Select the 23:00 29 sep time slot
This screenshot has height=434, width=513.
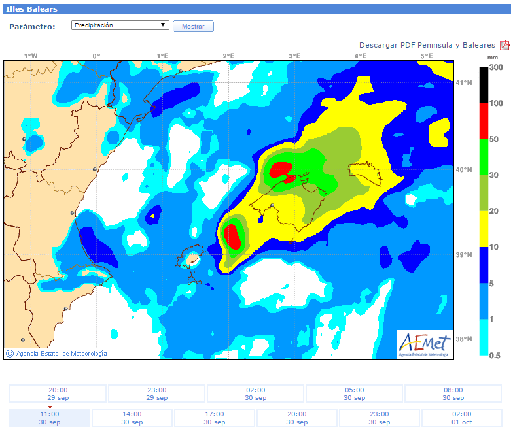pos(157,393)
